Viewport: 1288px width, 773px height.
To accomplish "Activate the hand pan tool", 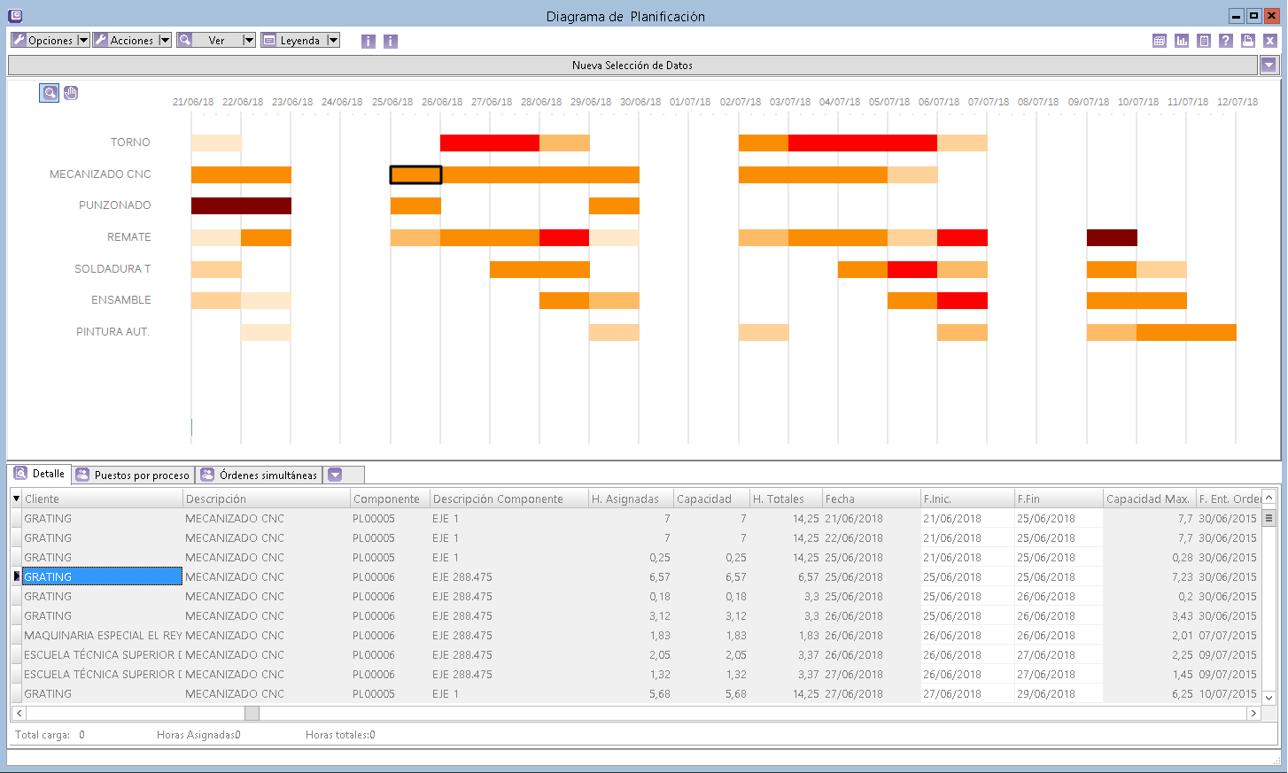I will pos(71,93).
